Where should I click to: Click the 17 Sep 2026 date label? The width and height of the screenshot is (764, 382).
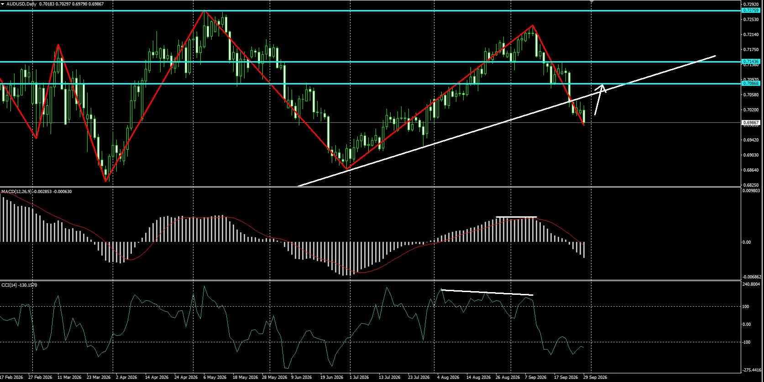coord(566,377)
